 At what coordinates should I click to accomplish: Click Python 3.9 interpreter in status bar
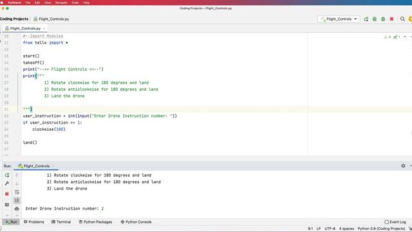pos(382,229)
